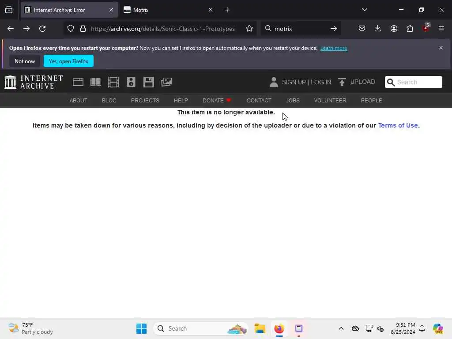Viewport: 452px width, 339px height.
Task: Save page to Pocket
Action: click(x=362, y=29)
